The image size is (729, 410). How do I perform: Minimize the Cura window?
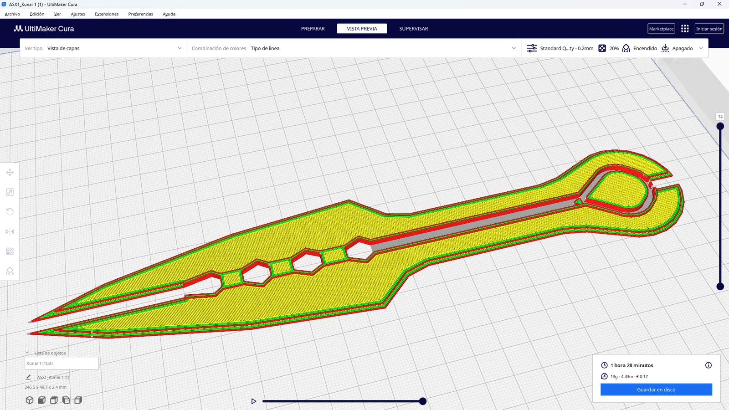tap(685, 4)
